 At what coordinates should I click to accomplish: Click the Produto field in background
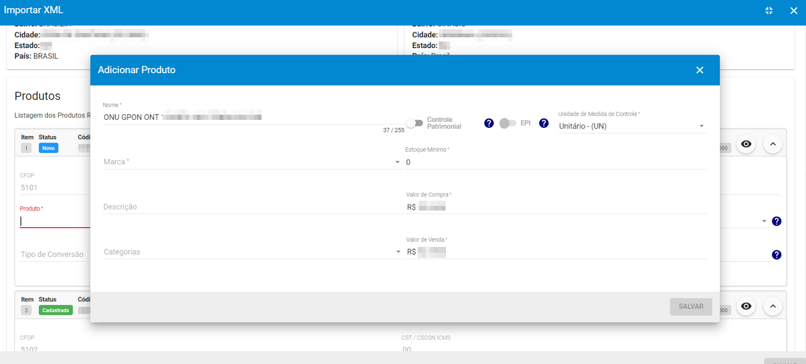click(55, 221)
